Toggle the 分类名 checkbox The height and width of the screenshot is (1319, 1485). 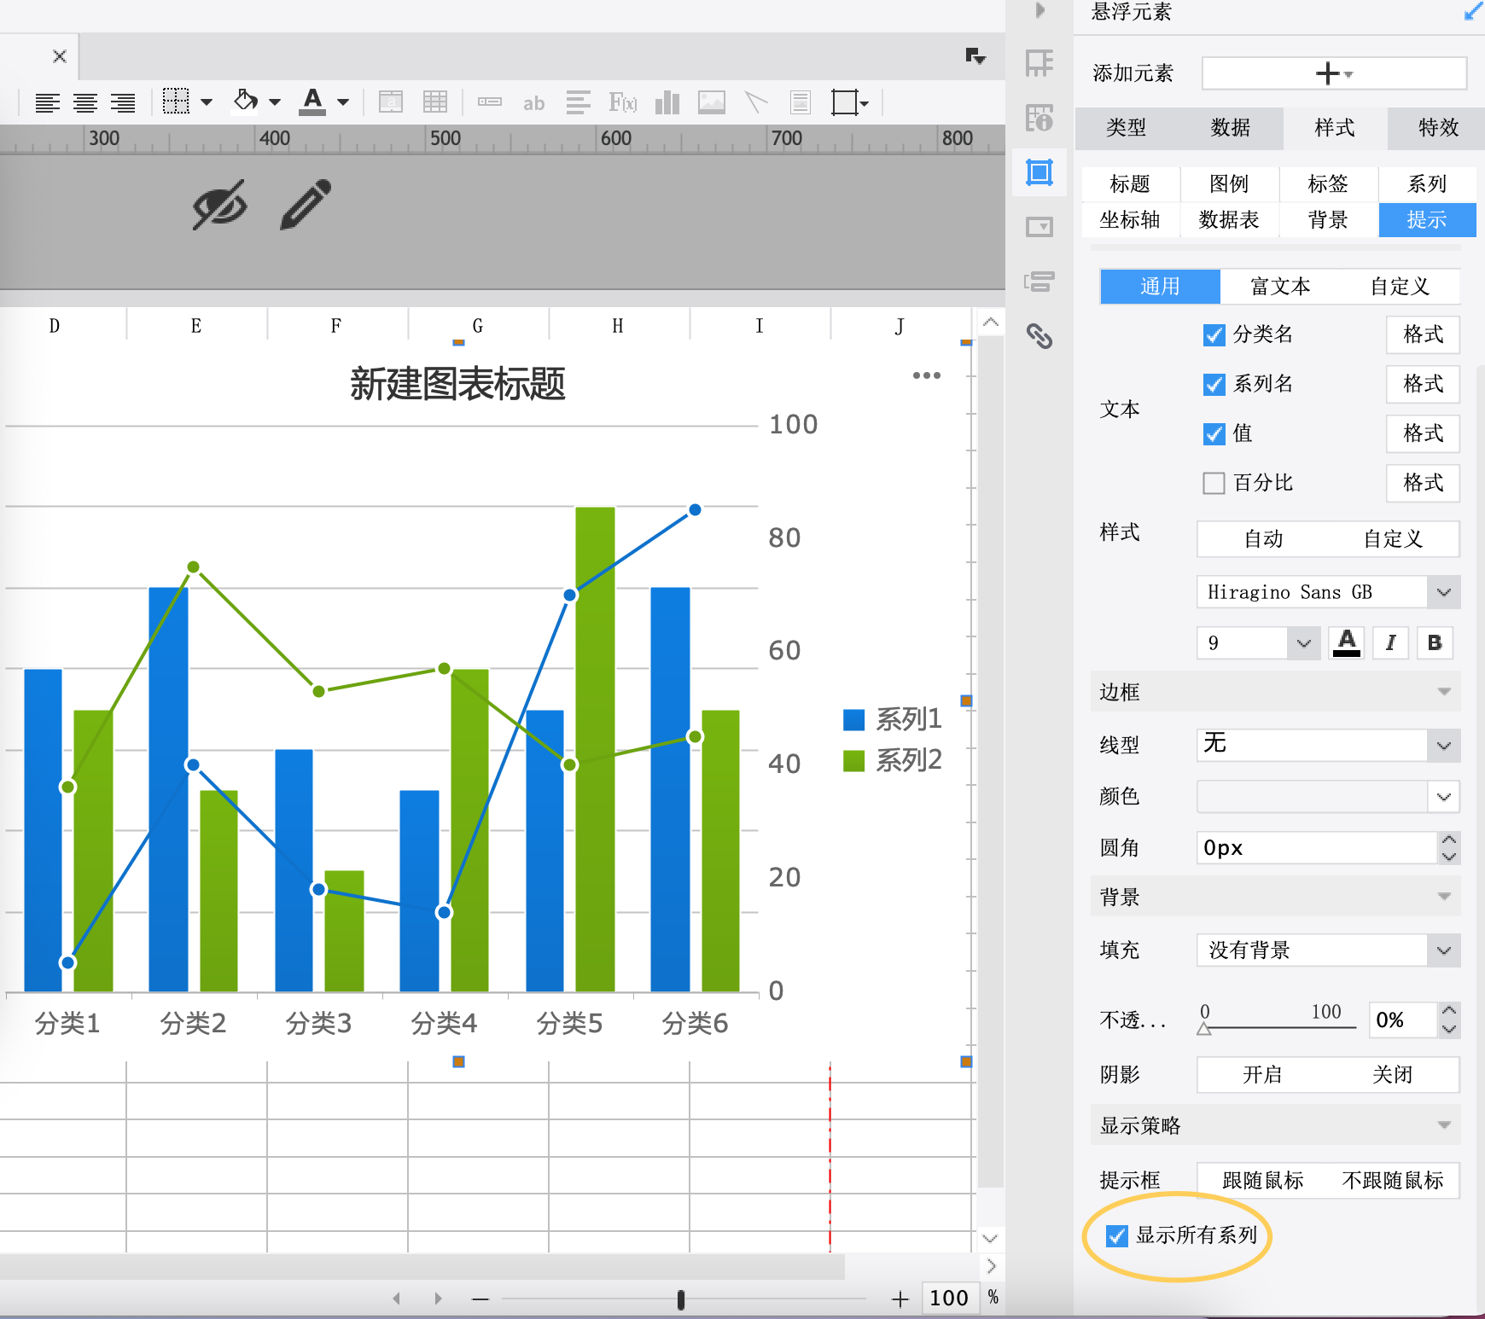[x=1214, y=334]
